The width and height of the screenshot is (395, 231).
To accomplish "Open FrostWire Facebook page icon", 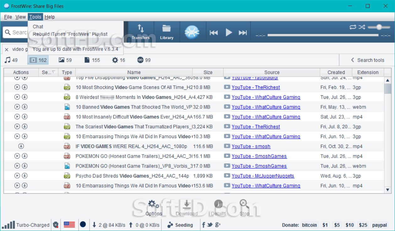I will [x=203, y=225].
